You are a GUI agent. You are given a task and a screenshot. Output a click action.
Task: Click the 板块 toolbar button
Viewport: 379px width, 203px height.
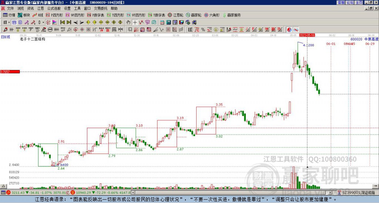24,15
